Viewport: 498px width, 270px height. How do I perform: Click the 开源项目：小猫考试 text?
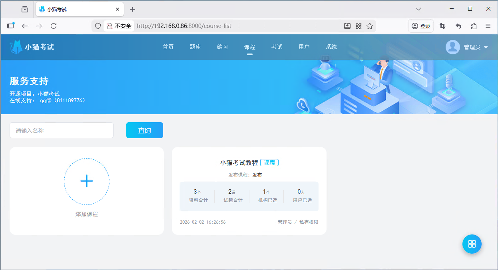click(35, 94)
